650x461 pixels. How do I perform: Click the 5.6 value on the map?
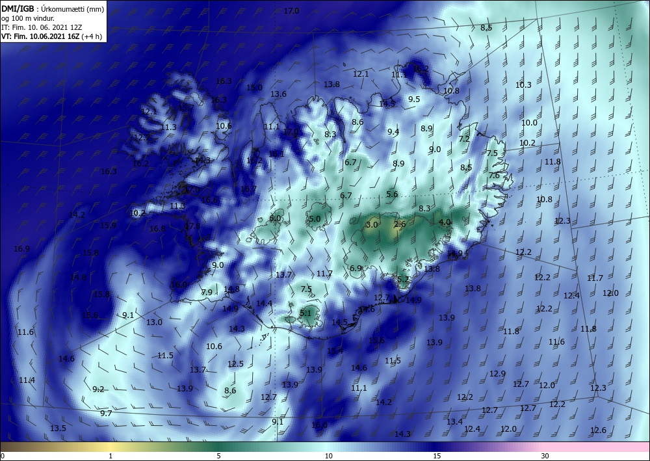392,194
